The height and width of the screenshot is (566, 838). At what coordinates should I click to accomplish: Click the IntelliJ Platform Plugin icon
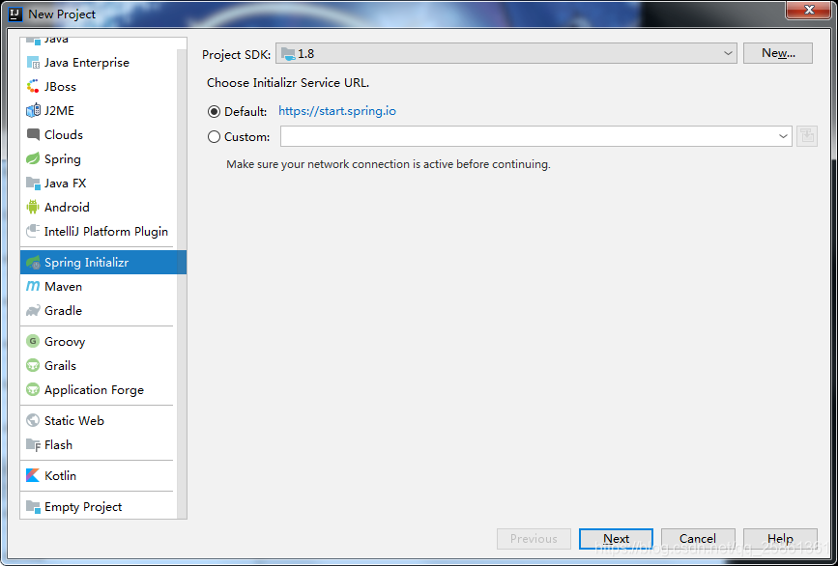coord(33,231)
